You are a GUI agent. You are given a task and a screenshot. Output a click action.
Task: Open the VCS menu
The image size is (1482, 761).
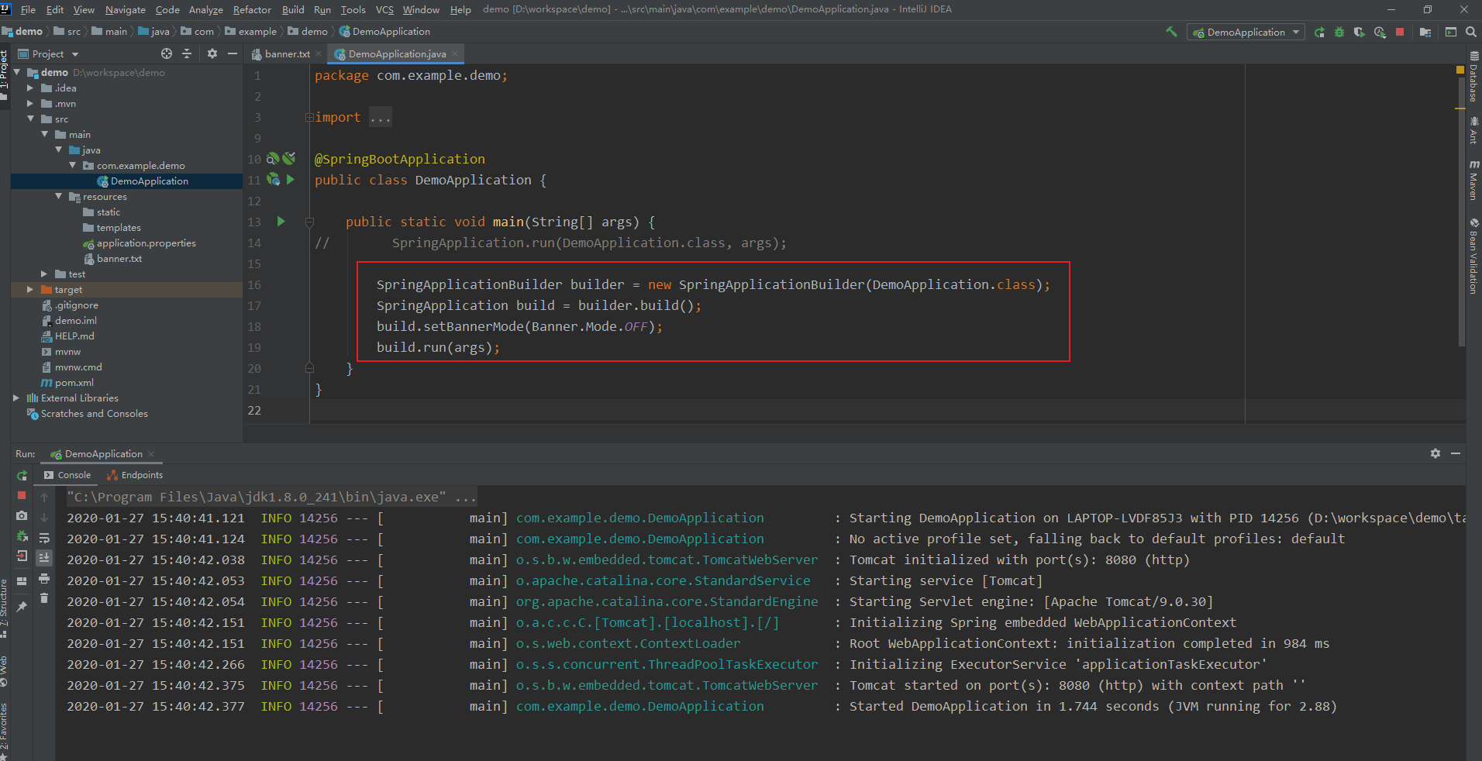384,9
